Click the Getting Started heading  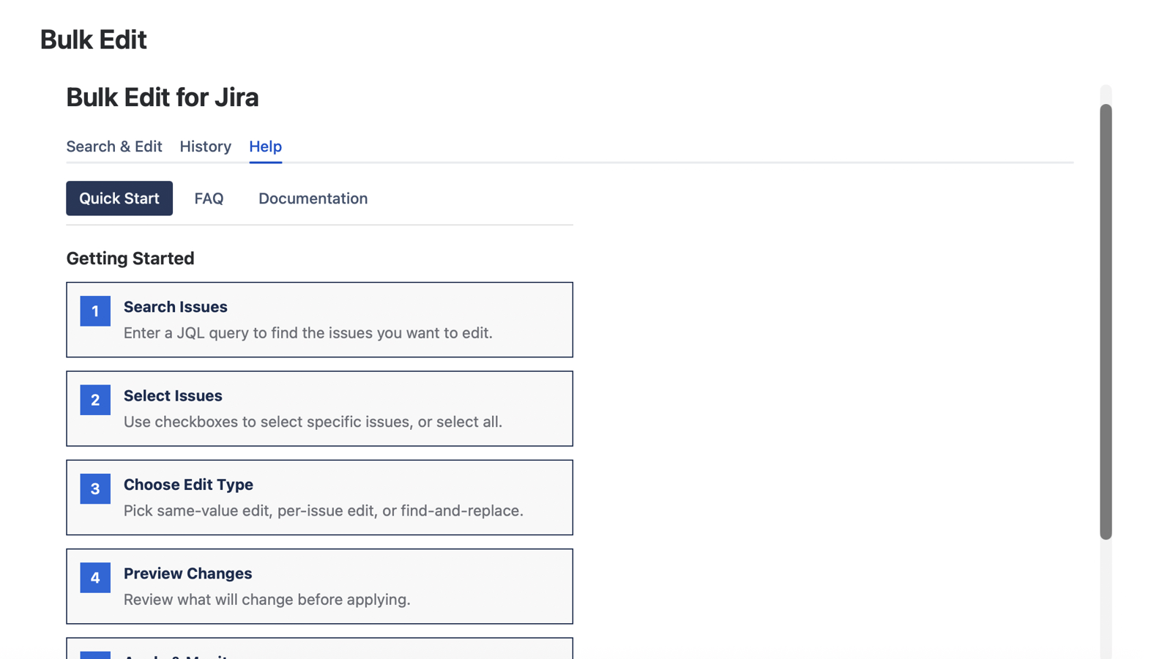click(130, 258)
